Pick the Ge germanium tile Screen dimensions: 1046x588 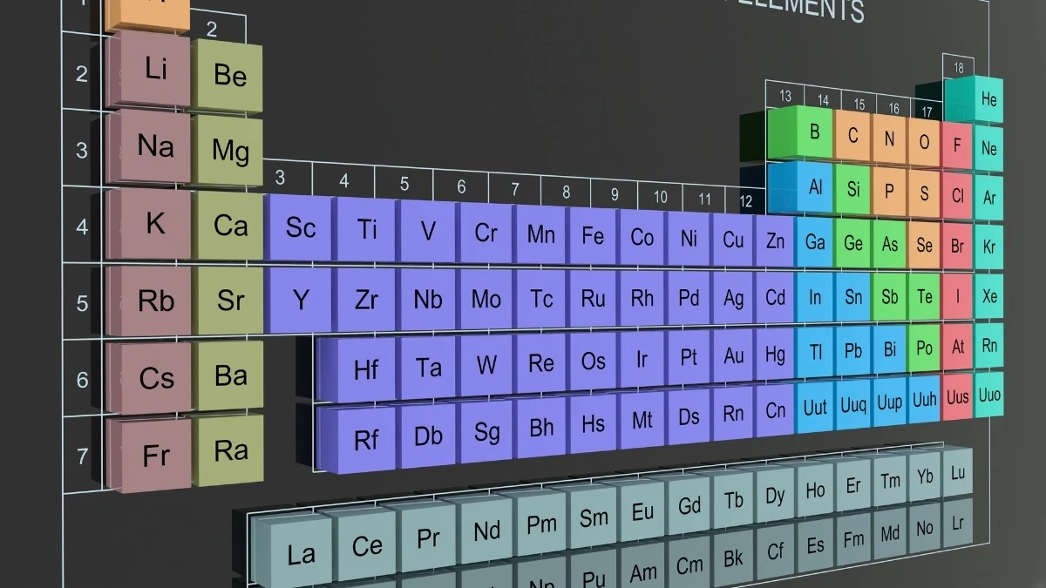tap(852, 244)
